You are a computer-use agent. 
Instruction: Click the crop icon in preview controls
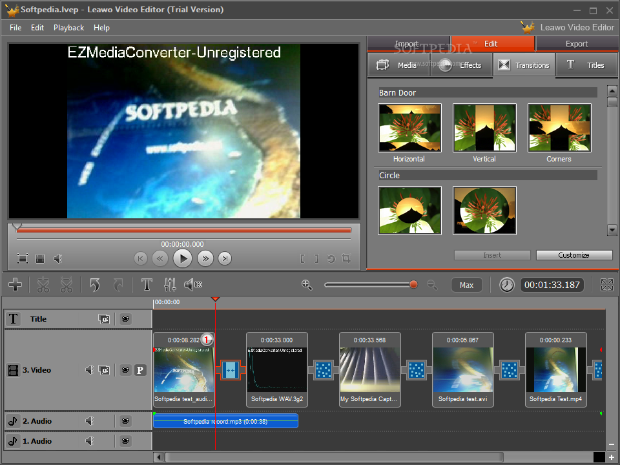tap(346, 258)
